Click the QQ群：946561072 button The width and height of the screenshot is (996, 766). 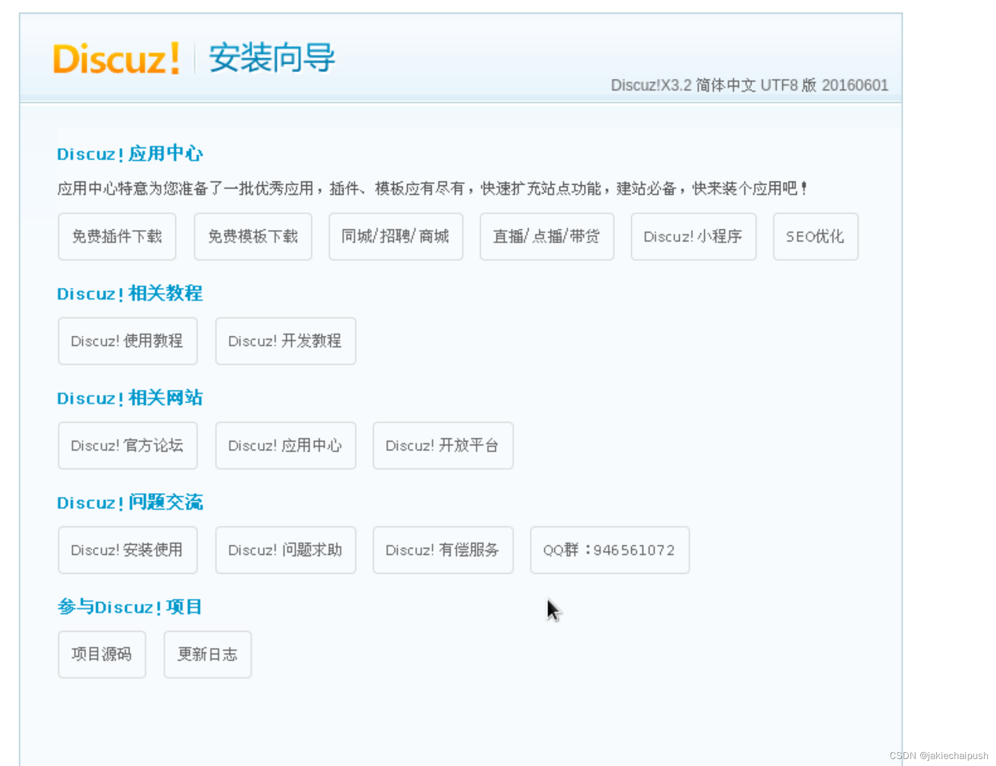point(610,550)
